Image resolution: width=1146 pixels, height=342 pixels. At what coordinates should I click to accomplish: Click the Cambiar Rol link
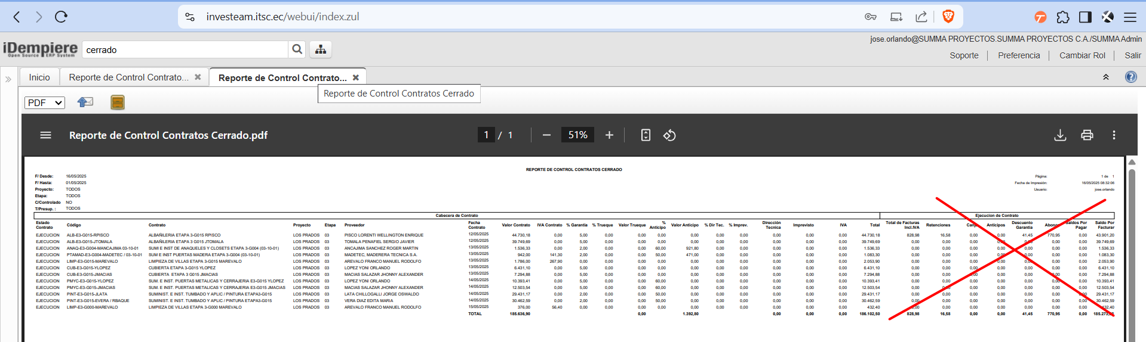coord(1082,55)
